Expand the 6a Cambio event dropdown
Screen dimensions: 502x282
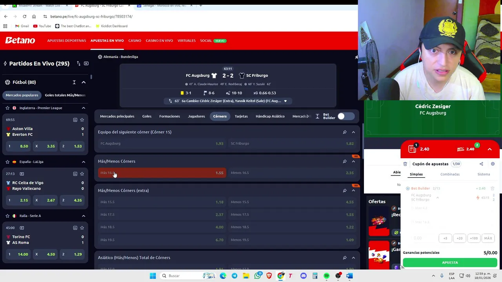[x=285, y=101]
